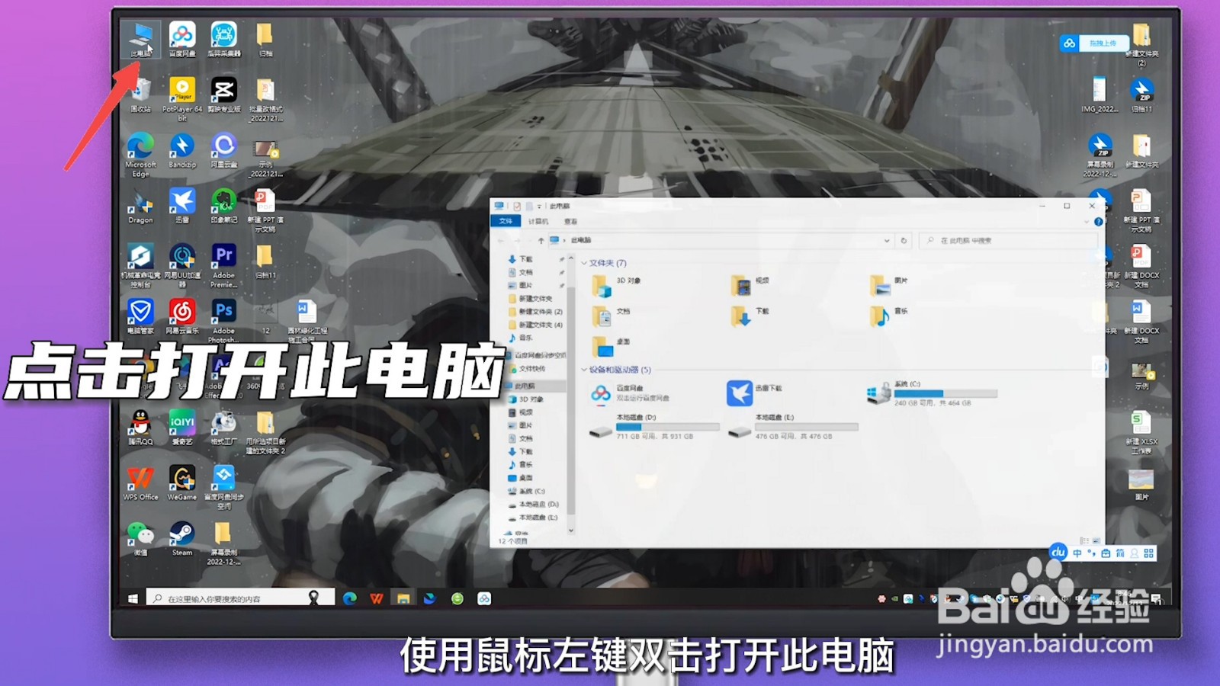Select the 回收站 Recycle Bin desktop icon
The image size is (1220, 686).
coord(140,95)
